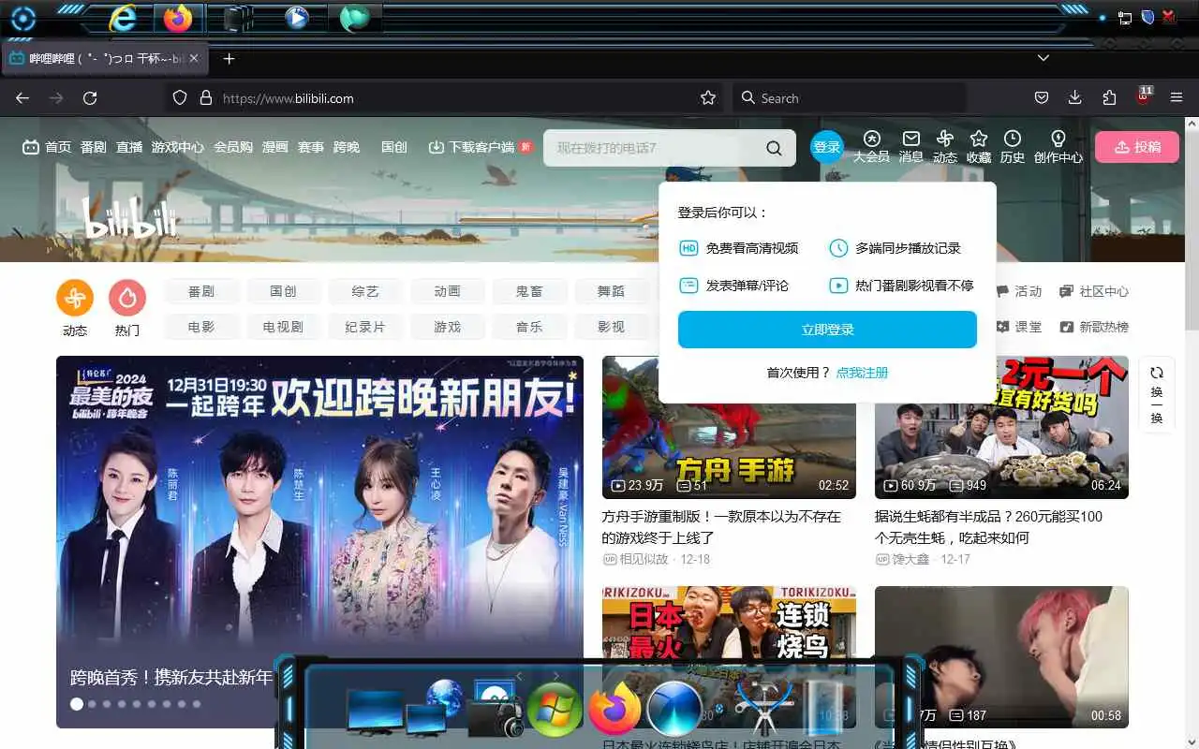Open a new browser tab

coord(229,58)
